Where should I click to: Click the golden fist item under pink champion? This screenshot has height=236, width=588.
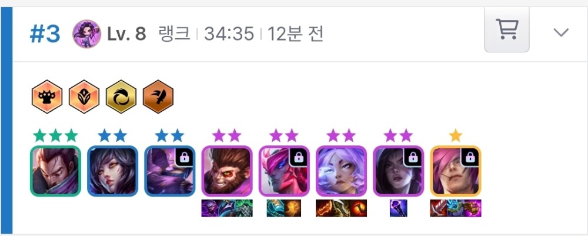pos(292,208)
